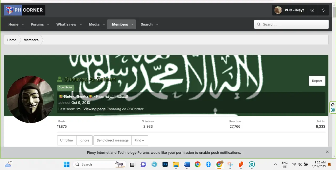
Task: Expand the Search menu dropdown arrow
Action: point(157,25)
